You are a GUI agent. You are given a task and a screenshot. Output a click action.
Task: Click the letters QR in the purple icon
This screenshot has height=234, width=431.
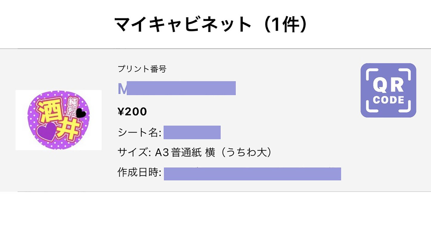pos(388,85)
